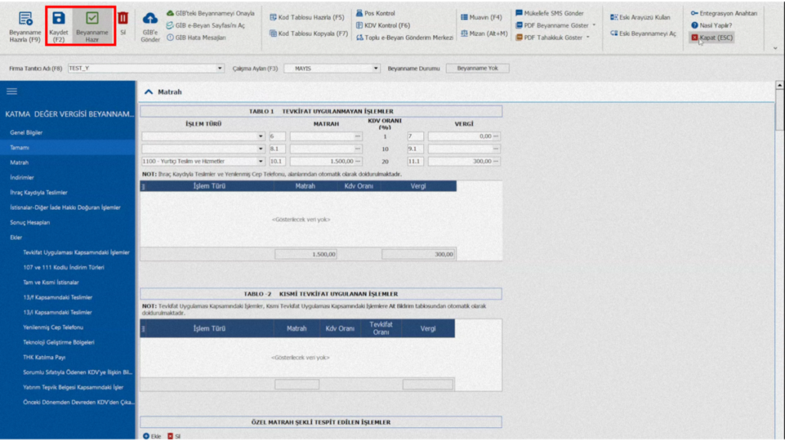785x441 pixels.
Task: Open Mizan (Alt+M) trial balance
Action: pos(484,34)
